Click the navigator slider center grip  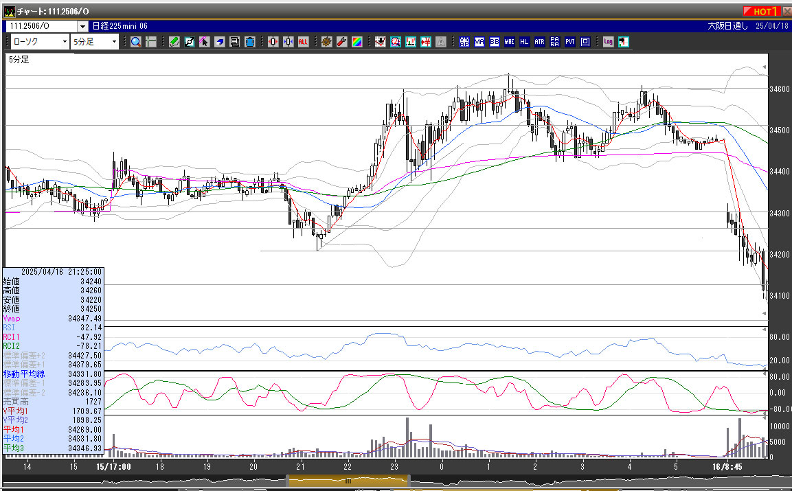coord(348,481)
